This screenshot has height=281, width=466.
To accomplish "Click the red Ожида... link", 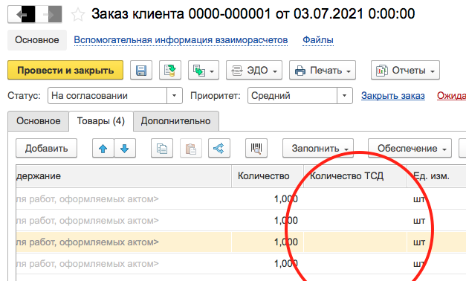I will (451, 95).
